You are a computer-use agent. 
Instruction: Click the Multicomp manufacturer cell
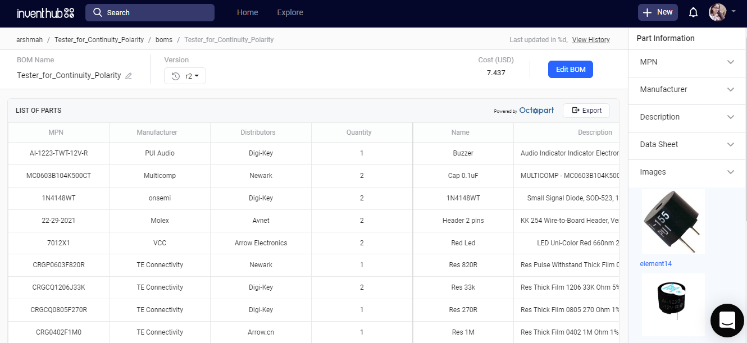click(x=160, y=176)
